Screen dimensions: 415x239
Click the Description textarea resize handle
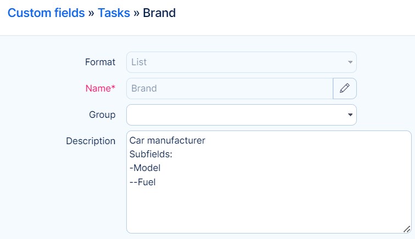407,229
